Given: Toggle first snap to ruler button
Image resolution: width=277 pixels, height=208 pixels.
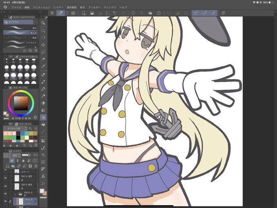Looking at the screenshot, I should [x=196, y=13].
